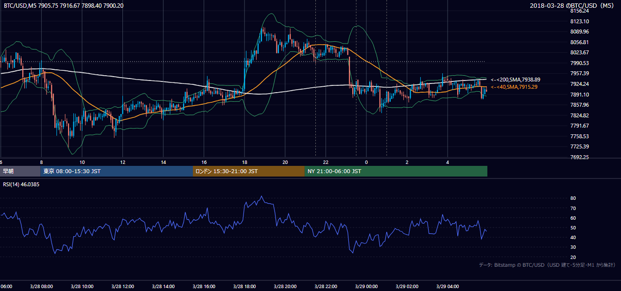This screenshot has height=291, width=621.
Task: Click RSI axis level 80
Action: tap(573, 198)
